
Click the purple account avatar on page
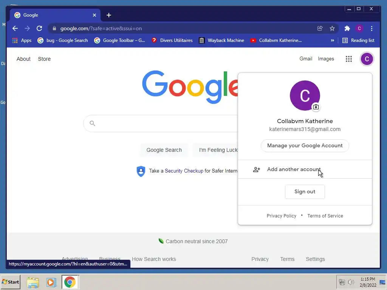(x=367, y=59)
